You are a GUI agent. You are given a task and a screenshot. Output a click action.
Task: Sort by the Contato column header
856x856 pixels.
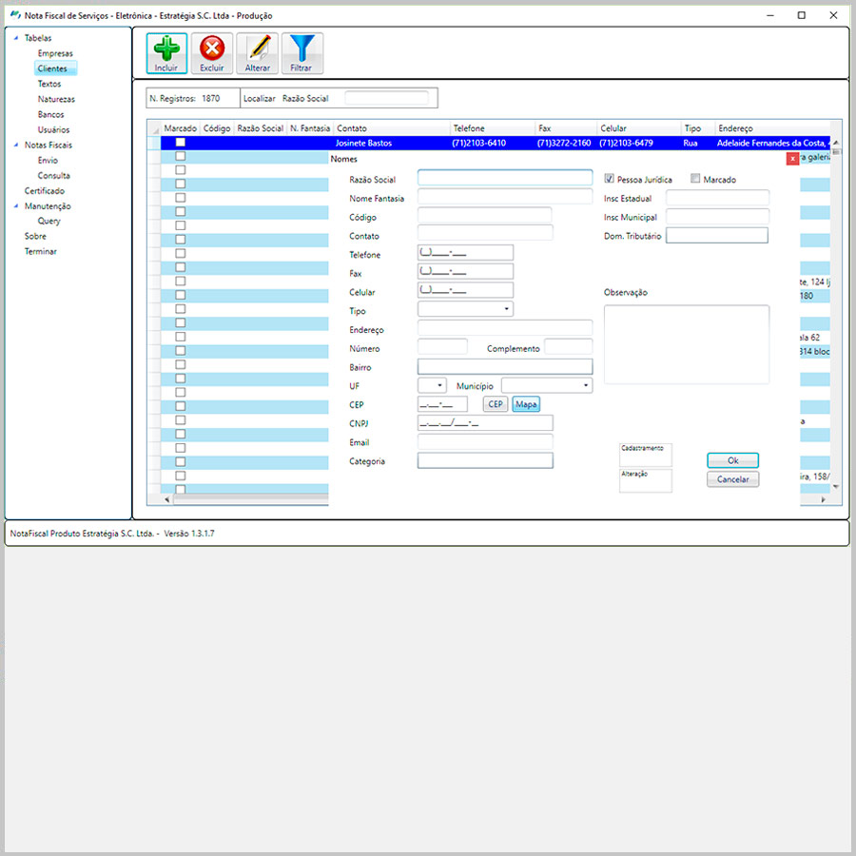[392, 127]
